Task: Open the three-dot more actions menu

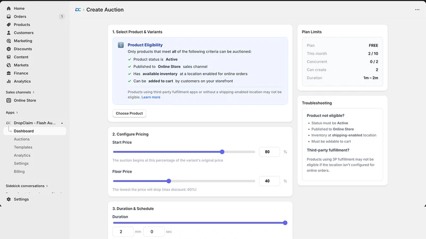Action: pos(417,10)
